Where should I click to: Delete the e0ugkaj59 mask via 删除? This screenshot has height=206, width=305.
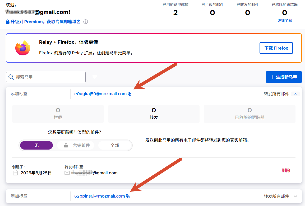[x=286, y=170]
